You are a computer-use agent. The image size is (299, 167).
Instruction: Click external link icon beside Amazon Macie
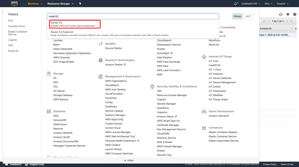(176, 116)
